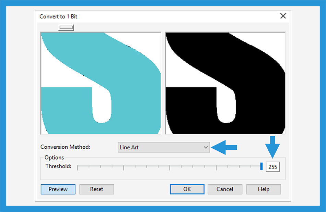Viewport: 326px width, 212px height.
Task: Close the Convert to 1 Bit dialog
Action: point(283,16)
